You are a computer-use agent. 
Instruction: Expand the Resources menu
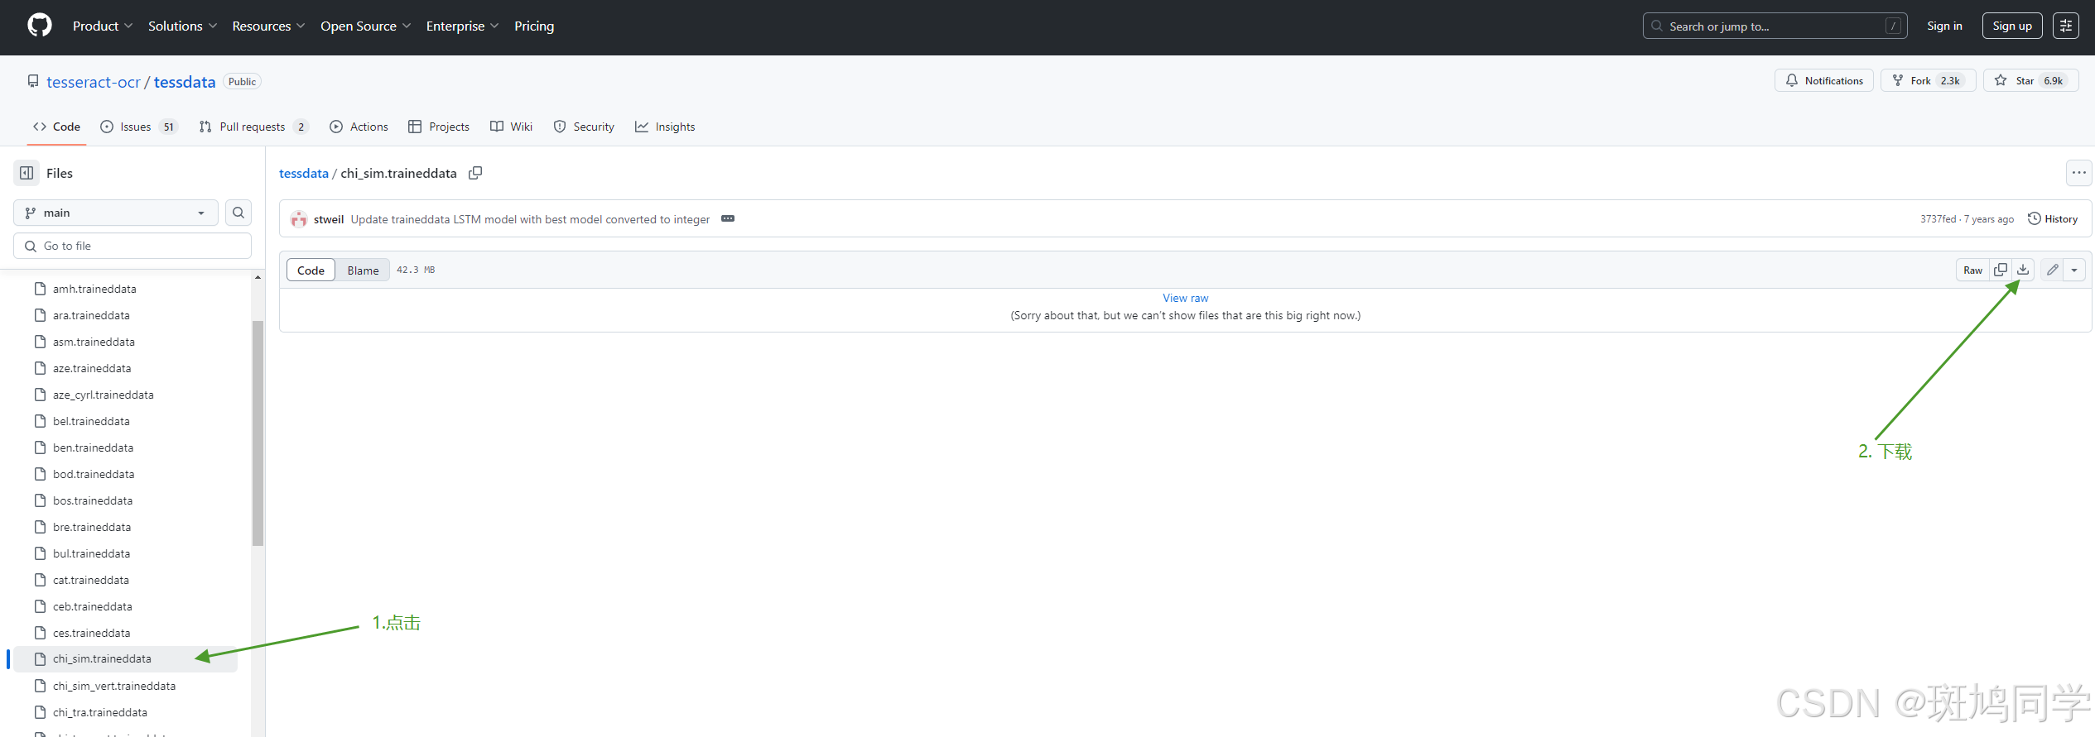click(268, 26)
